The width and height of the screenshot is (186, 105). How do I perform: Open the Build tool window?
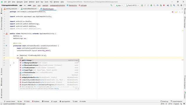point(75,101)
